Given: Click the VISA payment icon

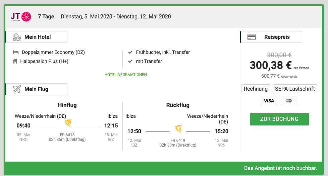Looking at the screenshot, I should pyautogui.click(x=269, y=100).
